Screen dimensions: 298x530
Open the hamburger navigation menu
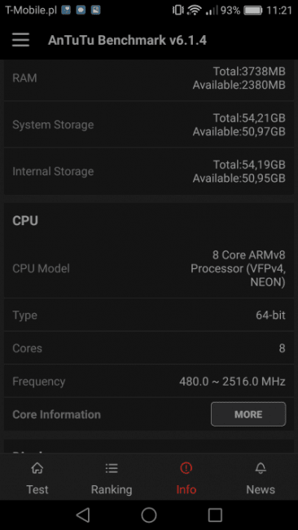tap(20, 40)
